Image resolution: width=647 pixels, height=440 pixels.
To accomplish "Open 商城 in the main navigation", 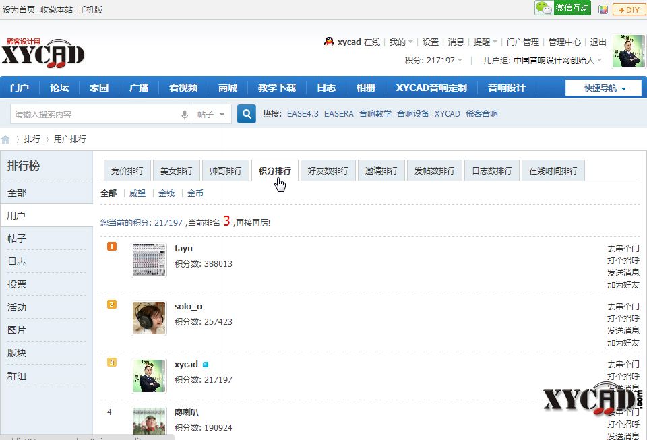I will pyautogui.click(x=228, y=88).
